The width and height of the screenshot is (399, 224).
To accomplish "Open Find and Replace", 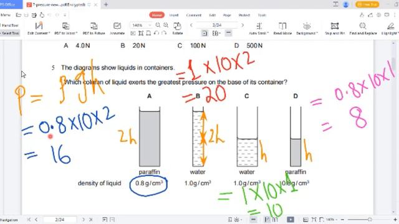I will point(363,29).
